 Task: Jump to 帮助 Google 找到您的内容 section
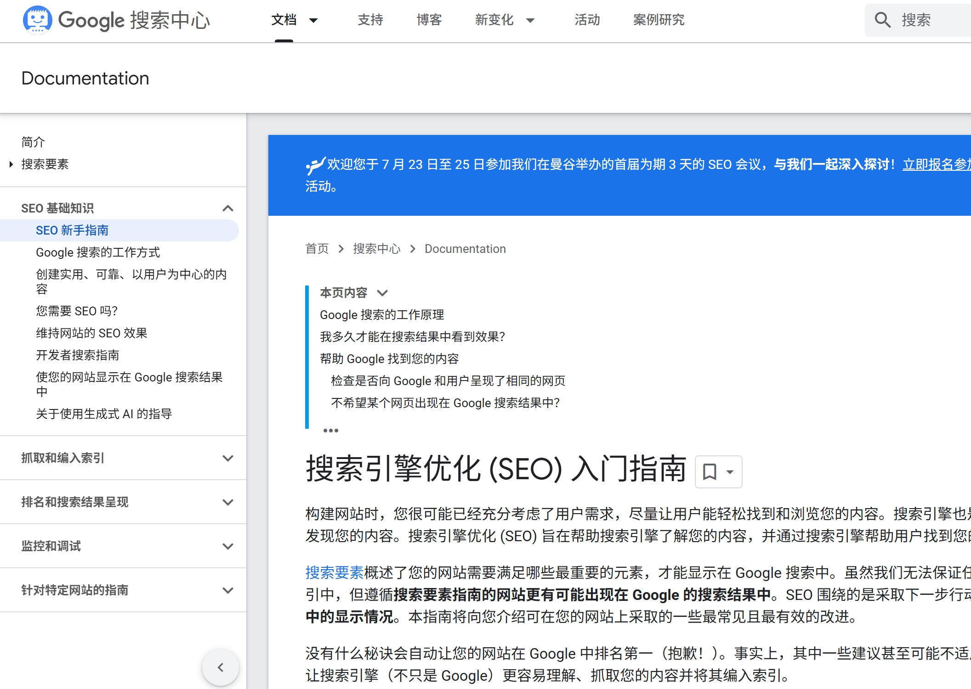pyautogui.click(x=389, y=359)
